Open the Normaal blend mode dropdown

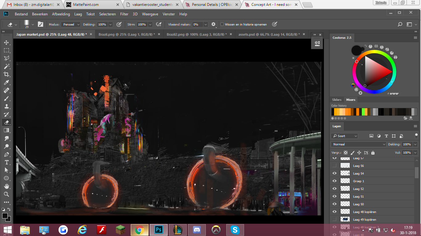tap(358, 144)
